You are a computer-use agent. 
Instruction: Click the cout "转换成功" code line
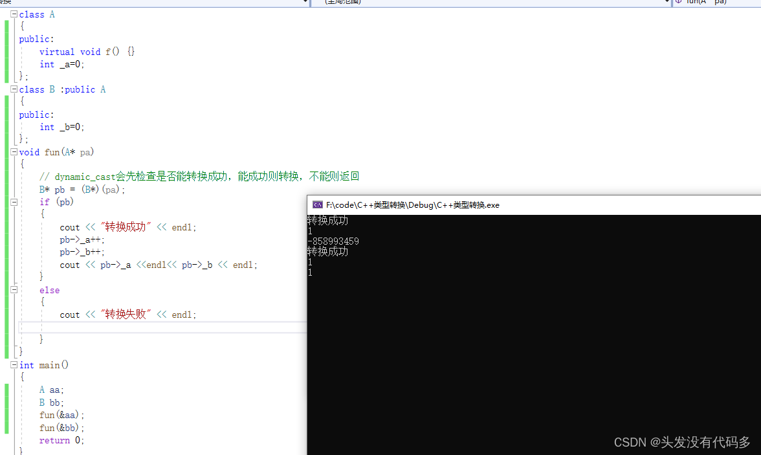128,227
